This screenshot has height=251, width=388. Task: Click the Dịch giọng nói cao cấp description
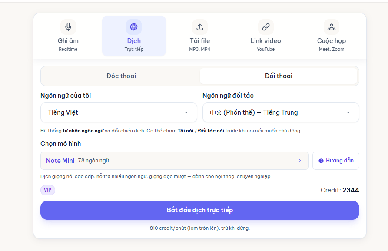156,177
